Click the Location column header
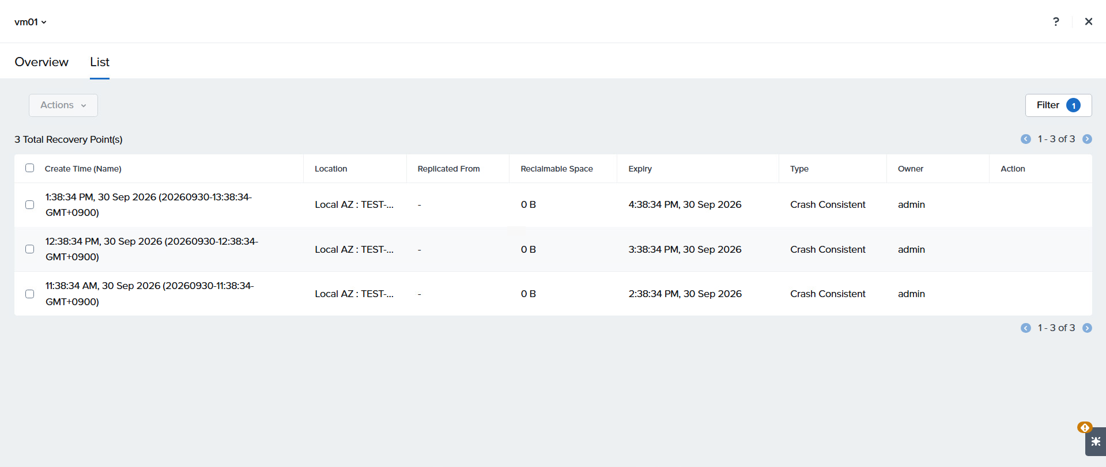Screen dimensions: 1106x467 pyautogui.click(x=331, y=169)
